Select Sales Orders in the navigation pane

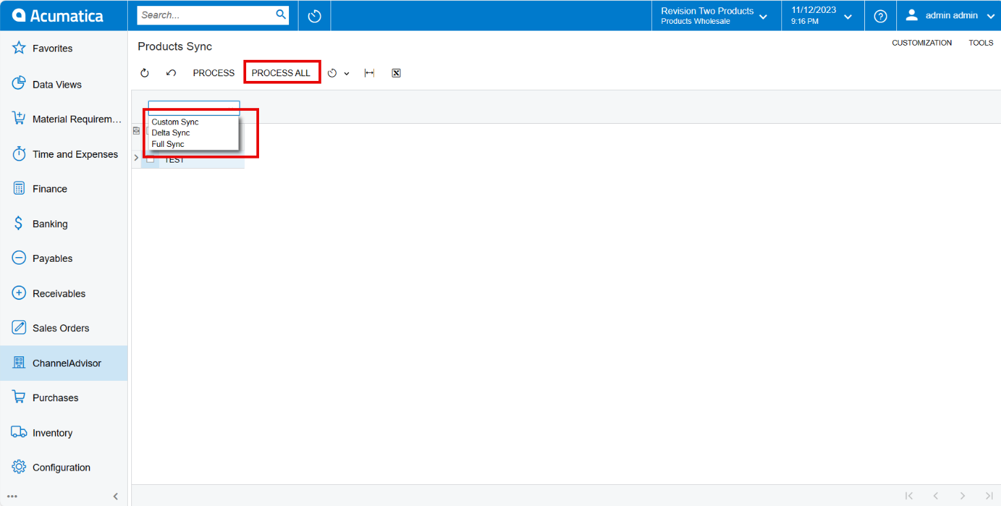(x=61, y=327)
